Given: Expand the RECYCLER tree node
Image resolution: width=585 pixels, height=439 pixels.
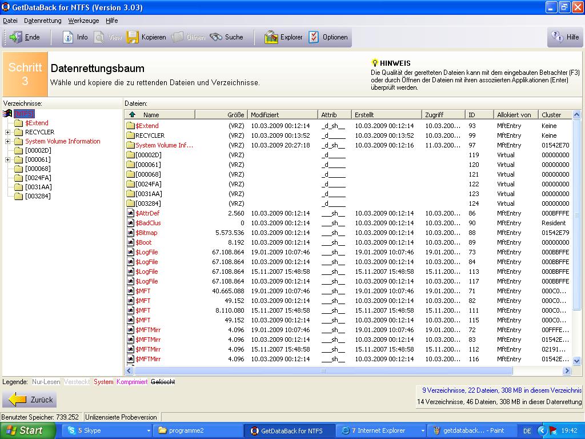Looking at the screenshot, I should (7, 132).
